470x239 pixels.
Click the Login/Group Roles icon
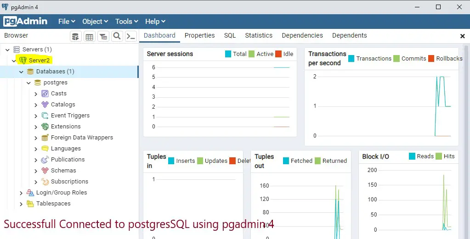30,193
